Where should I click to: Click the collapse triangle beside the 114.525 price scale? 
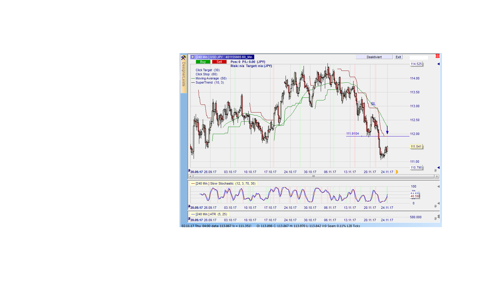(x=438, y=63)
